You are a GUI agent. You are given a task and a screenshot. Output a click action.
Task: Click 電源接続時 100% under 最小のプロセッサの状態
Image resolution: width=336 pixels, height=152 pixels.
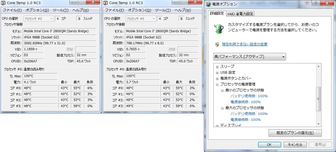(245, 102)
